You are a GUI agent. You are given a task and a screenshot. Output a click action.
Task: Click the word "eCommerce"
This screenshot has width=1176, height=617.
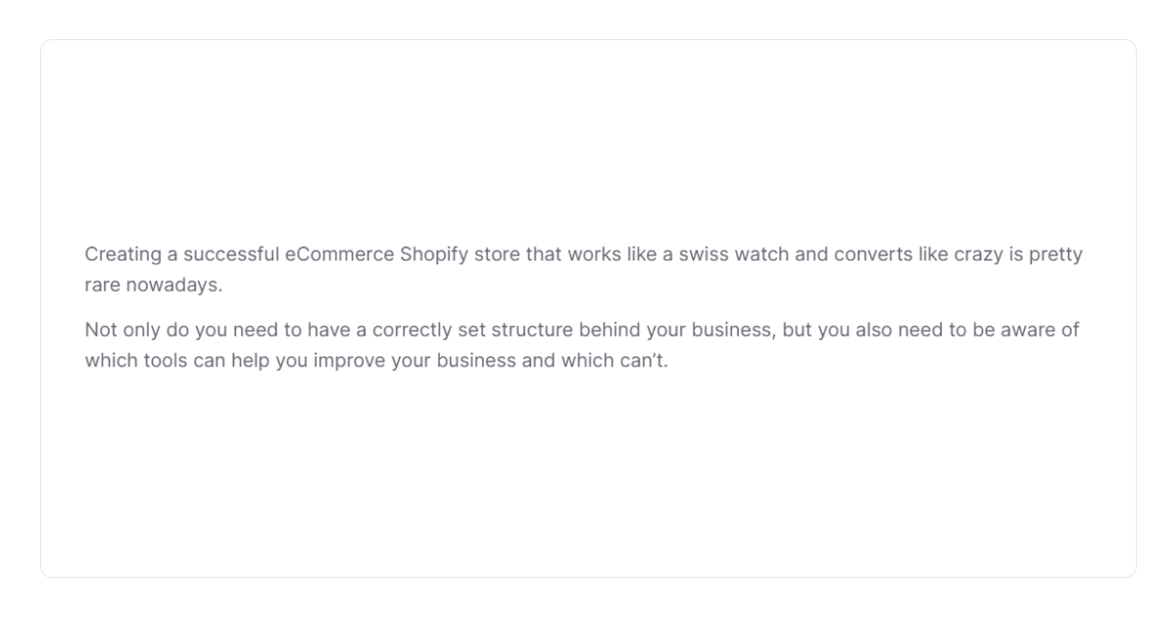[339, 255]
